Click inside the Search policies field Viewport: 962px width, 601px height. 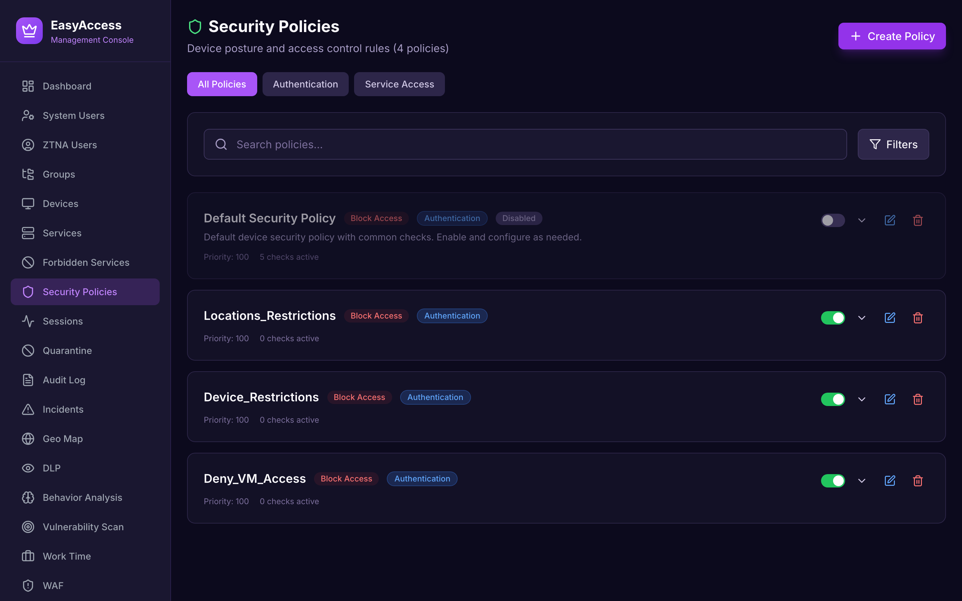pos(437,144)
